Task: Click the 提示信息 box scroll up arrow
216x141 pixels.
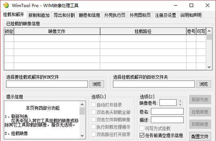Action: (x=82, y=105)
